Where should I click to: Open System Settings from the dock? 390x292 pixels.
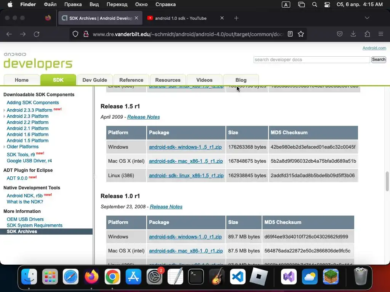(x=154, y=277)
